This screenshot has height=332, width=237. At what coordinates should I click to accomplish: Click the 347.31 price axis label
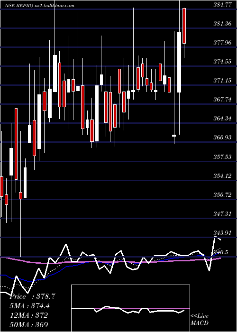222,213
